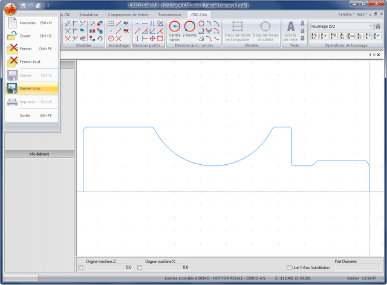
Task: Select the 2 Points circle tool
Action: pyautogui.click(x=189, y=29)
